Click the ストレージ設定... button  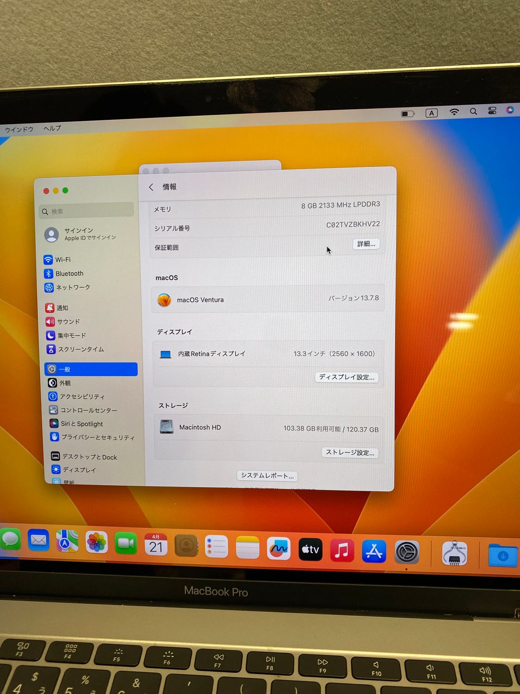click(350, 452)
